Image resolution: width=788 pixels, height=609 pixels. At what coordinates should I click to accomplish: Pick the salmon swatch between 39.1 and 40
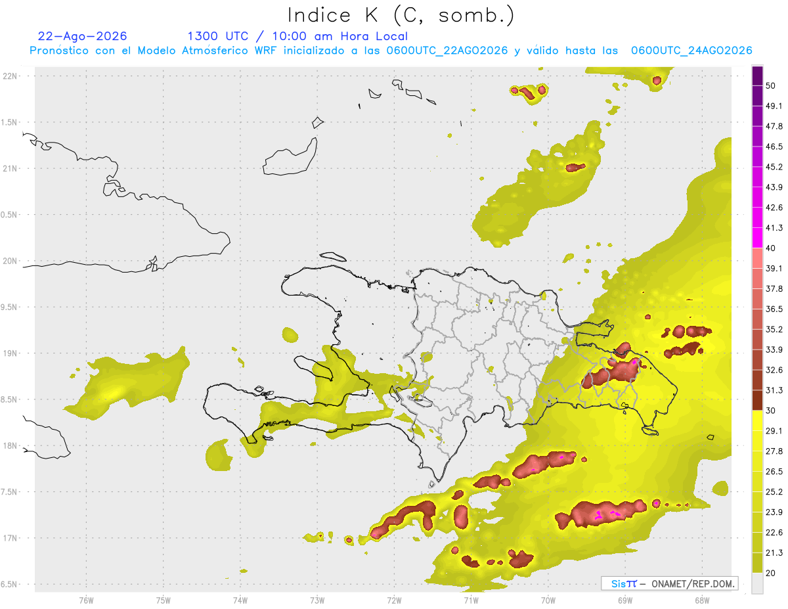(x=757, y=259)
